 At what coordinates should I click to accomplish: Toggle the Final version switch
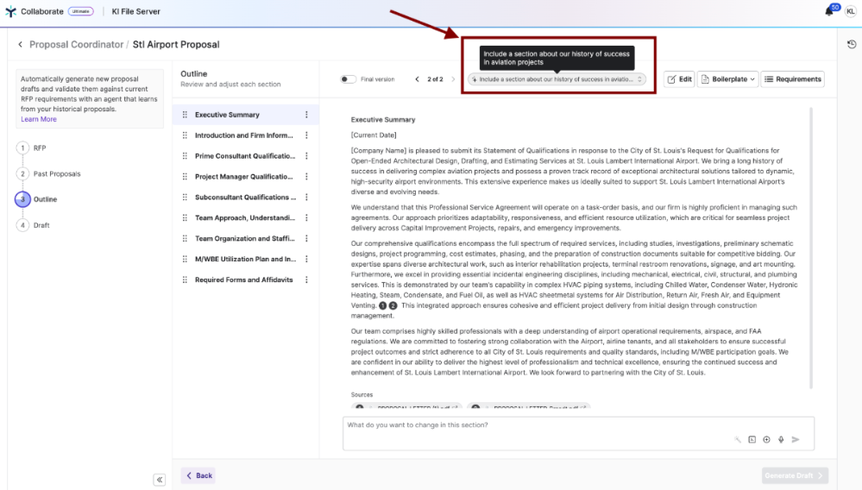[348, 79]
